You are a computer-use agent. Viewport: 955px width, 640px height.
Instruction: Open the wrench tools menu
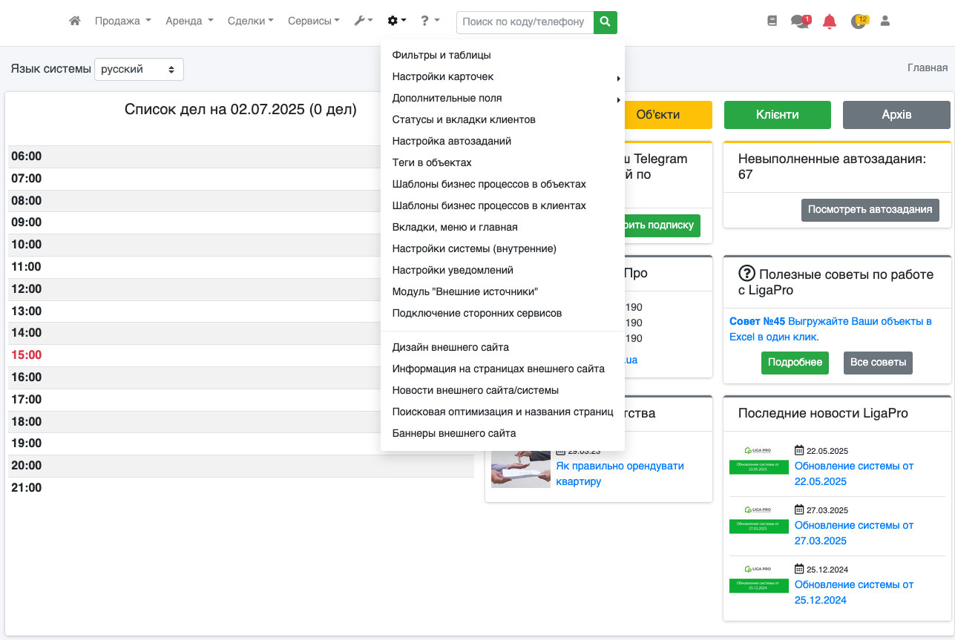[x=363, y=22]
